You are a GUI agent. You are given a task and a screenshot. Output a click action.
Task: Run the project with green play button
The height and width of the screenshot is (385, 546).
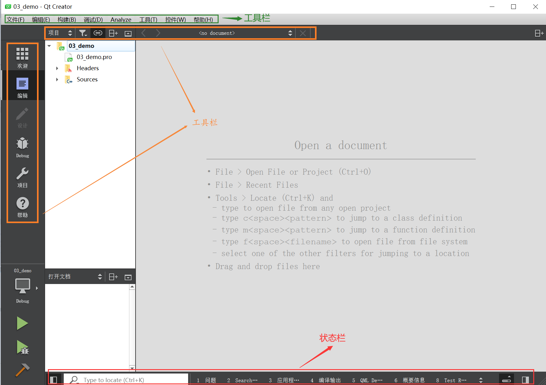click(x=22, y=323)
